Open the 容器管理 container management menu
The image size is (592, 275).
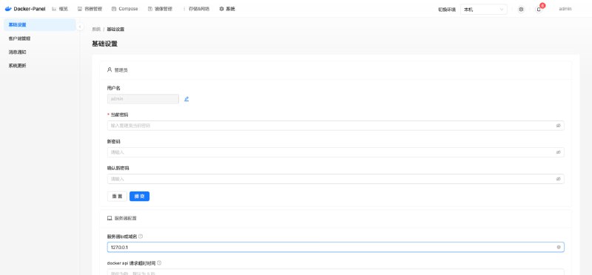(x=90, y=9)
